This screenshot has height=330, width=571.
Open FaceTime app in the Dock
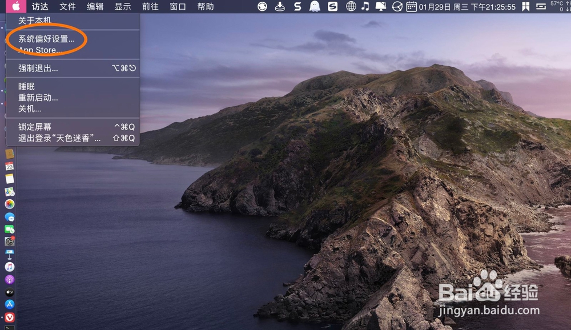[x=10, y=229]
